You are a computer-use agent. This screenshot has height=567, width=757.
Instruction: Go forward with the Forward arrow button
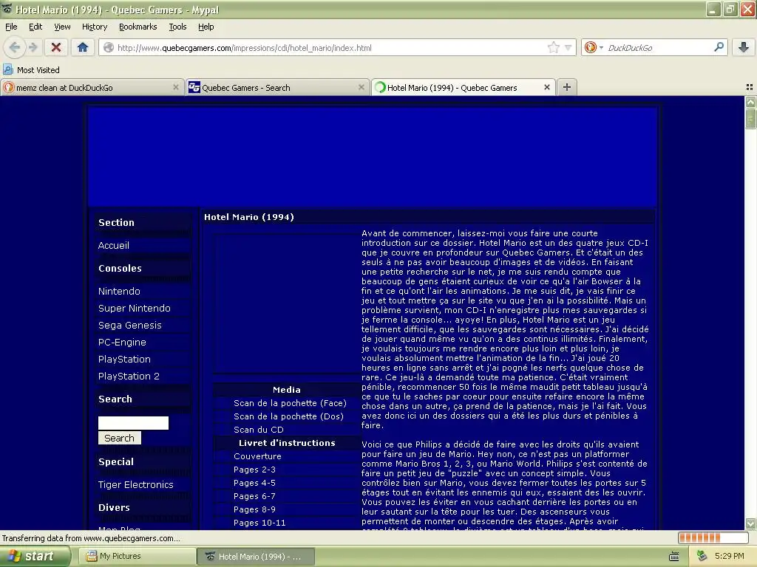pos(33,47)
